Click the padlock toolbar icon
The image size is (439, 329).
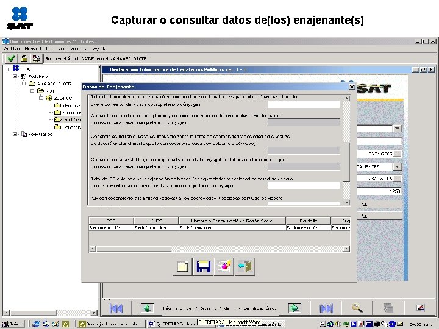(x=24, y=58)
